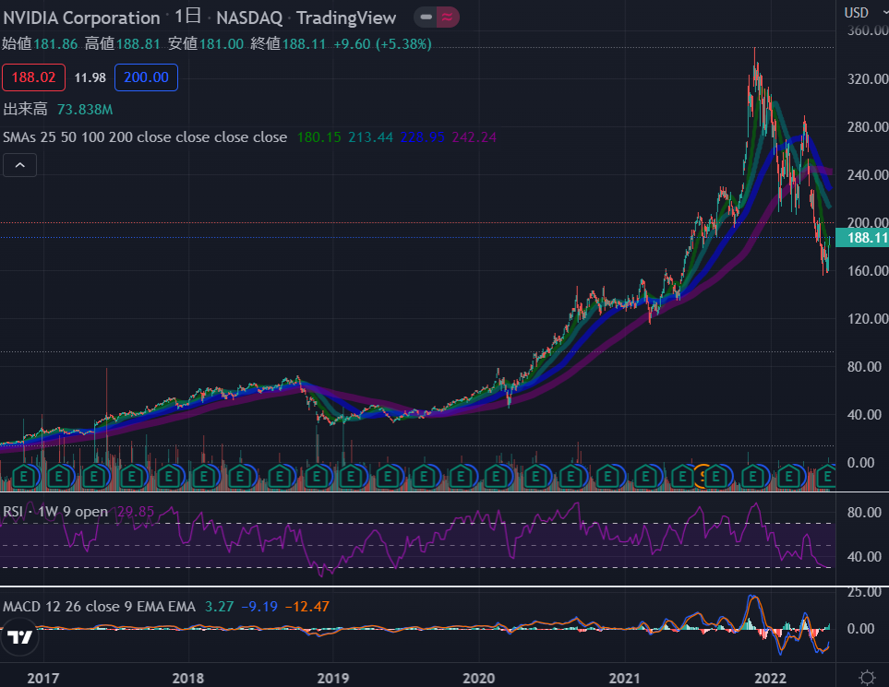
Task: Click the teal SMA 50 value 213.44
Action: [x=370, y=137]
